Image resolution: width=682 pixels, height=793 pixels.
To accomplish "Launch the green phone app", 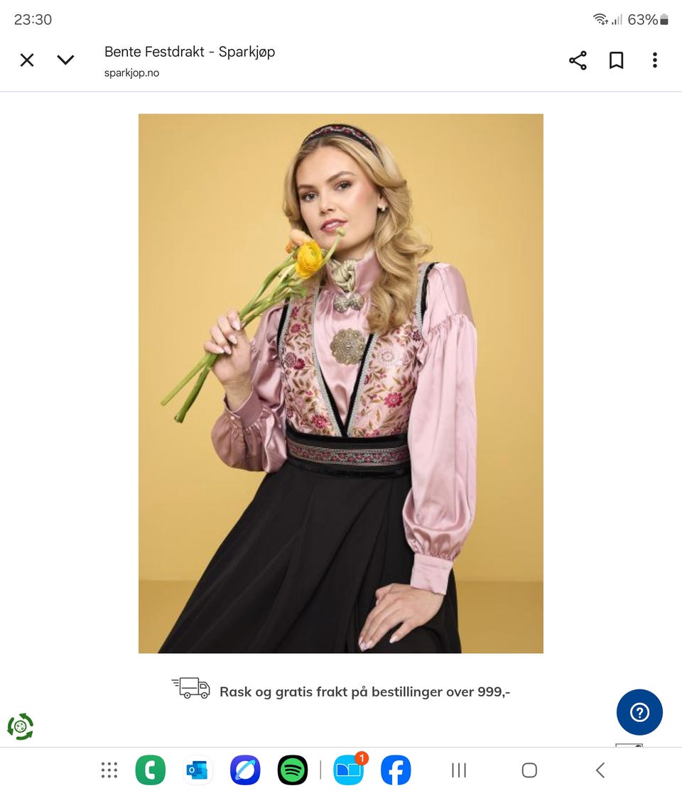I will pyautogui.click(x=151, y=770).
